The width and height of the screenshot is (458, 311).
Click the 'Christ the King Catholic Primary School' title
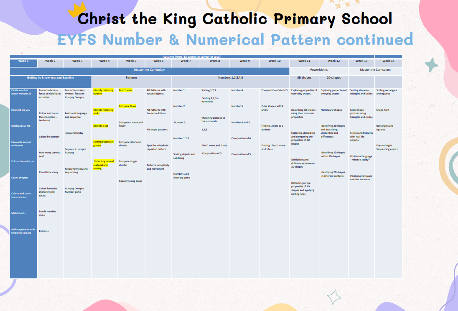pos(234,19)
